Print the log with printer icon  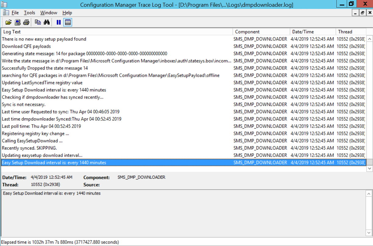tap(26, 22)
